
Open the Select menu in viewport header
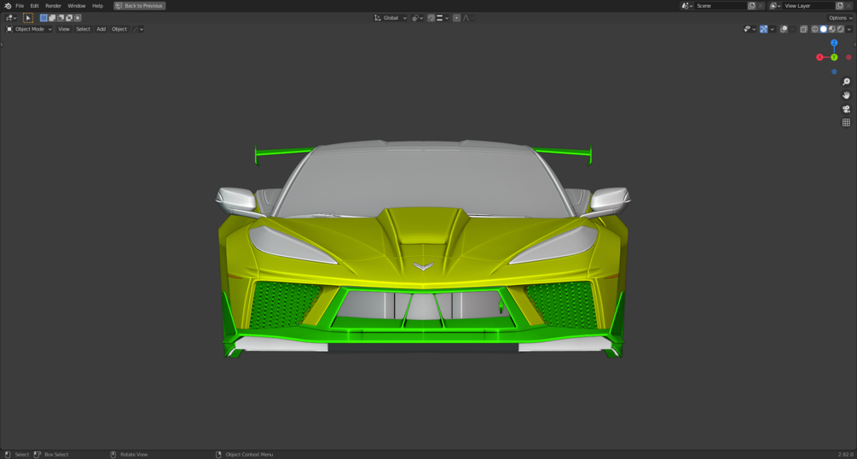pyautogui.click(x=83, y=29)
